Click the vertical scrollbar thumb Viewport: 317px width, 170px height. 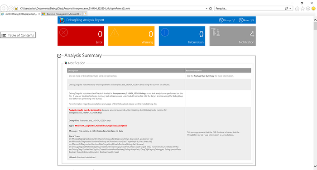pyautogui.click(x=315, y=26)
